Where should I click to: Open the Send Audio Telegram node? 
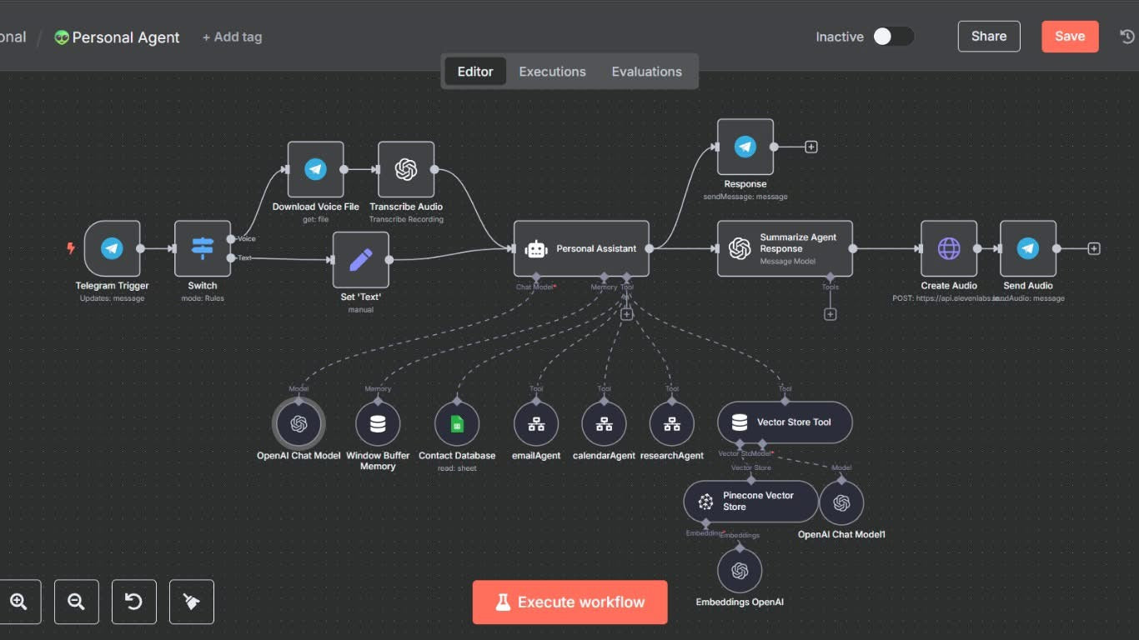[1028, 248]
